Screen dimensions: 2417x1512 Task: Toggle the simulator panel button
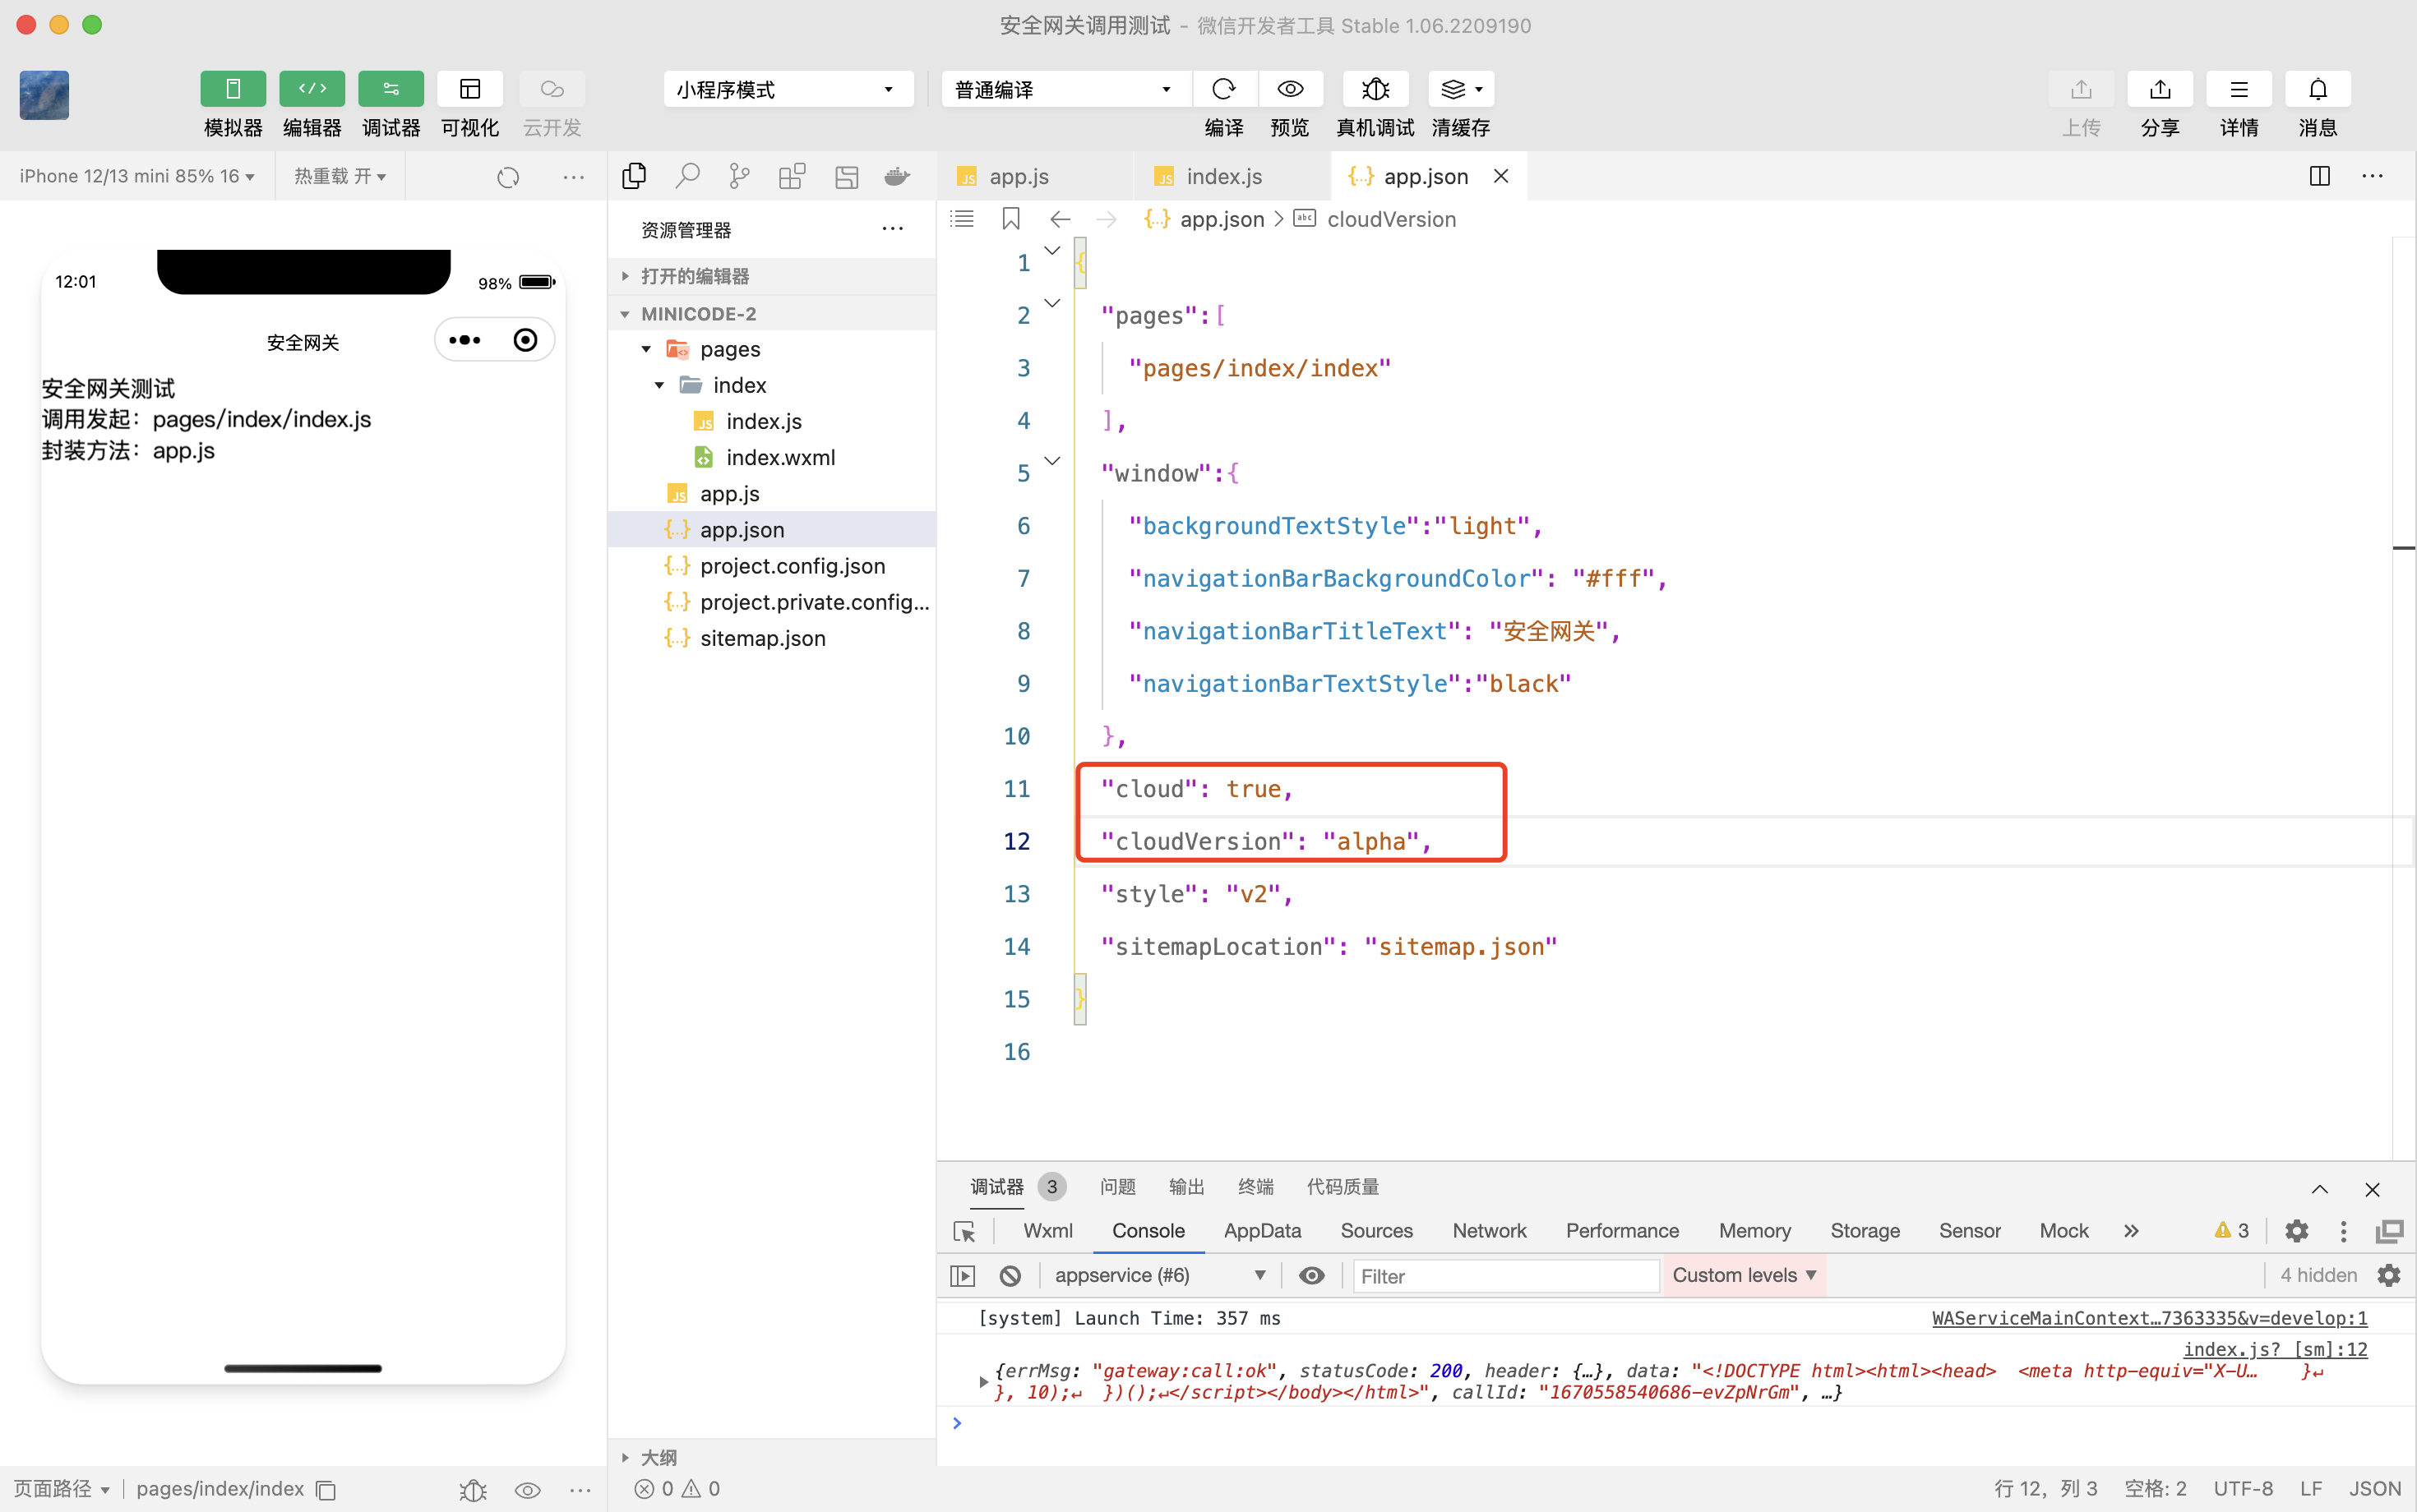point(232,89)
